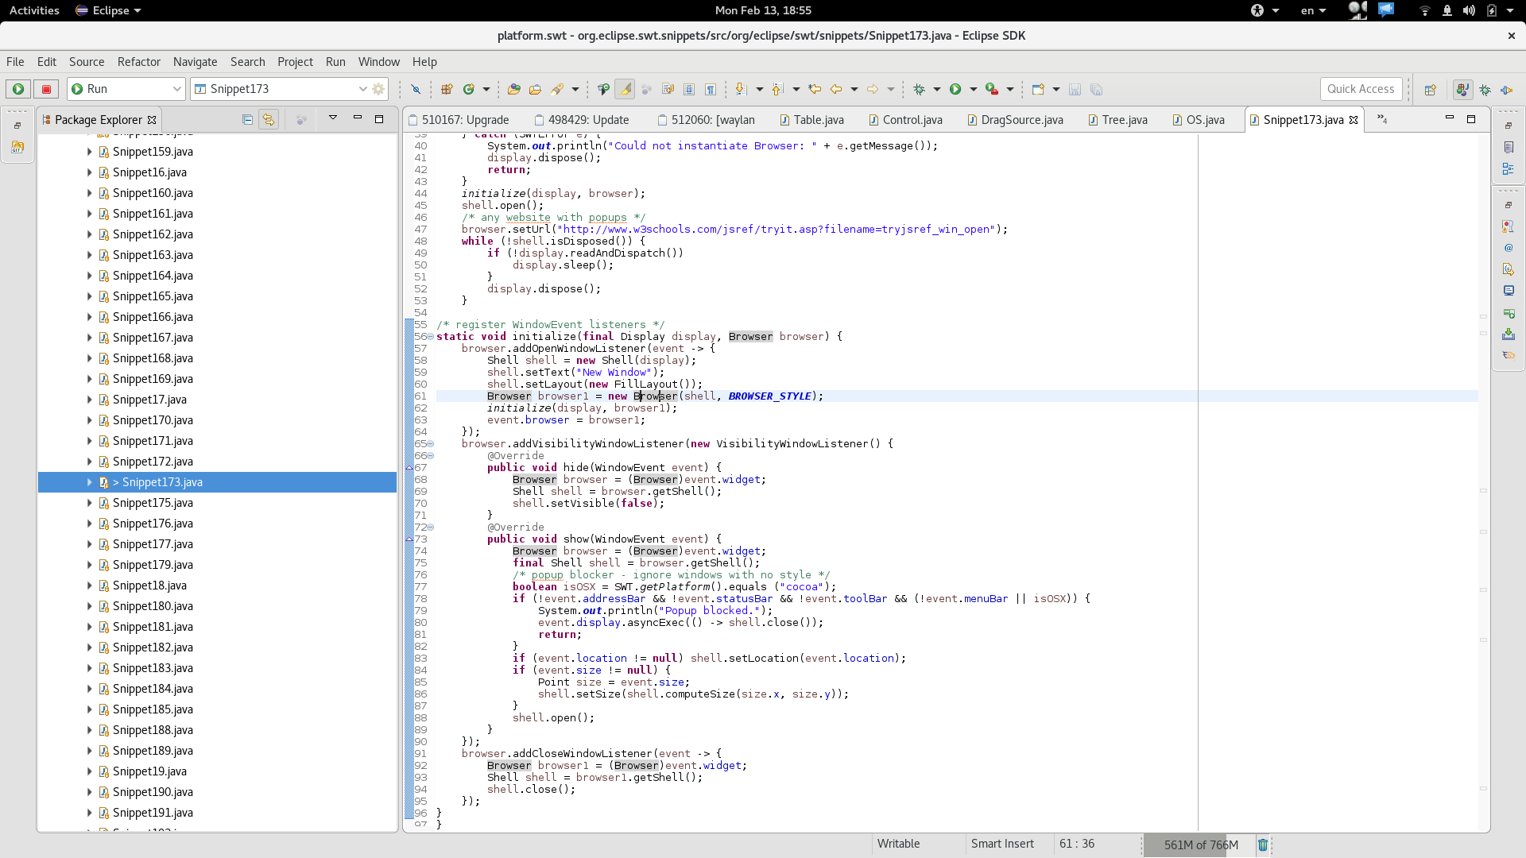This screenshot has width=1526, height=858.
Task: Click the green Launch run button
Action: pos(18,89)
